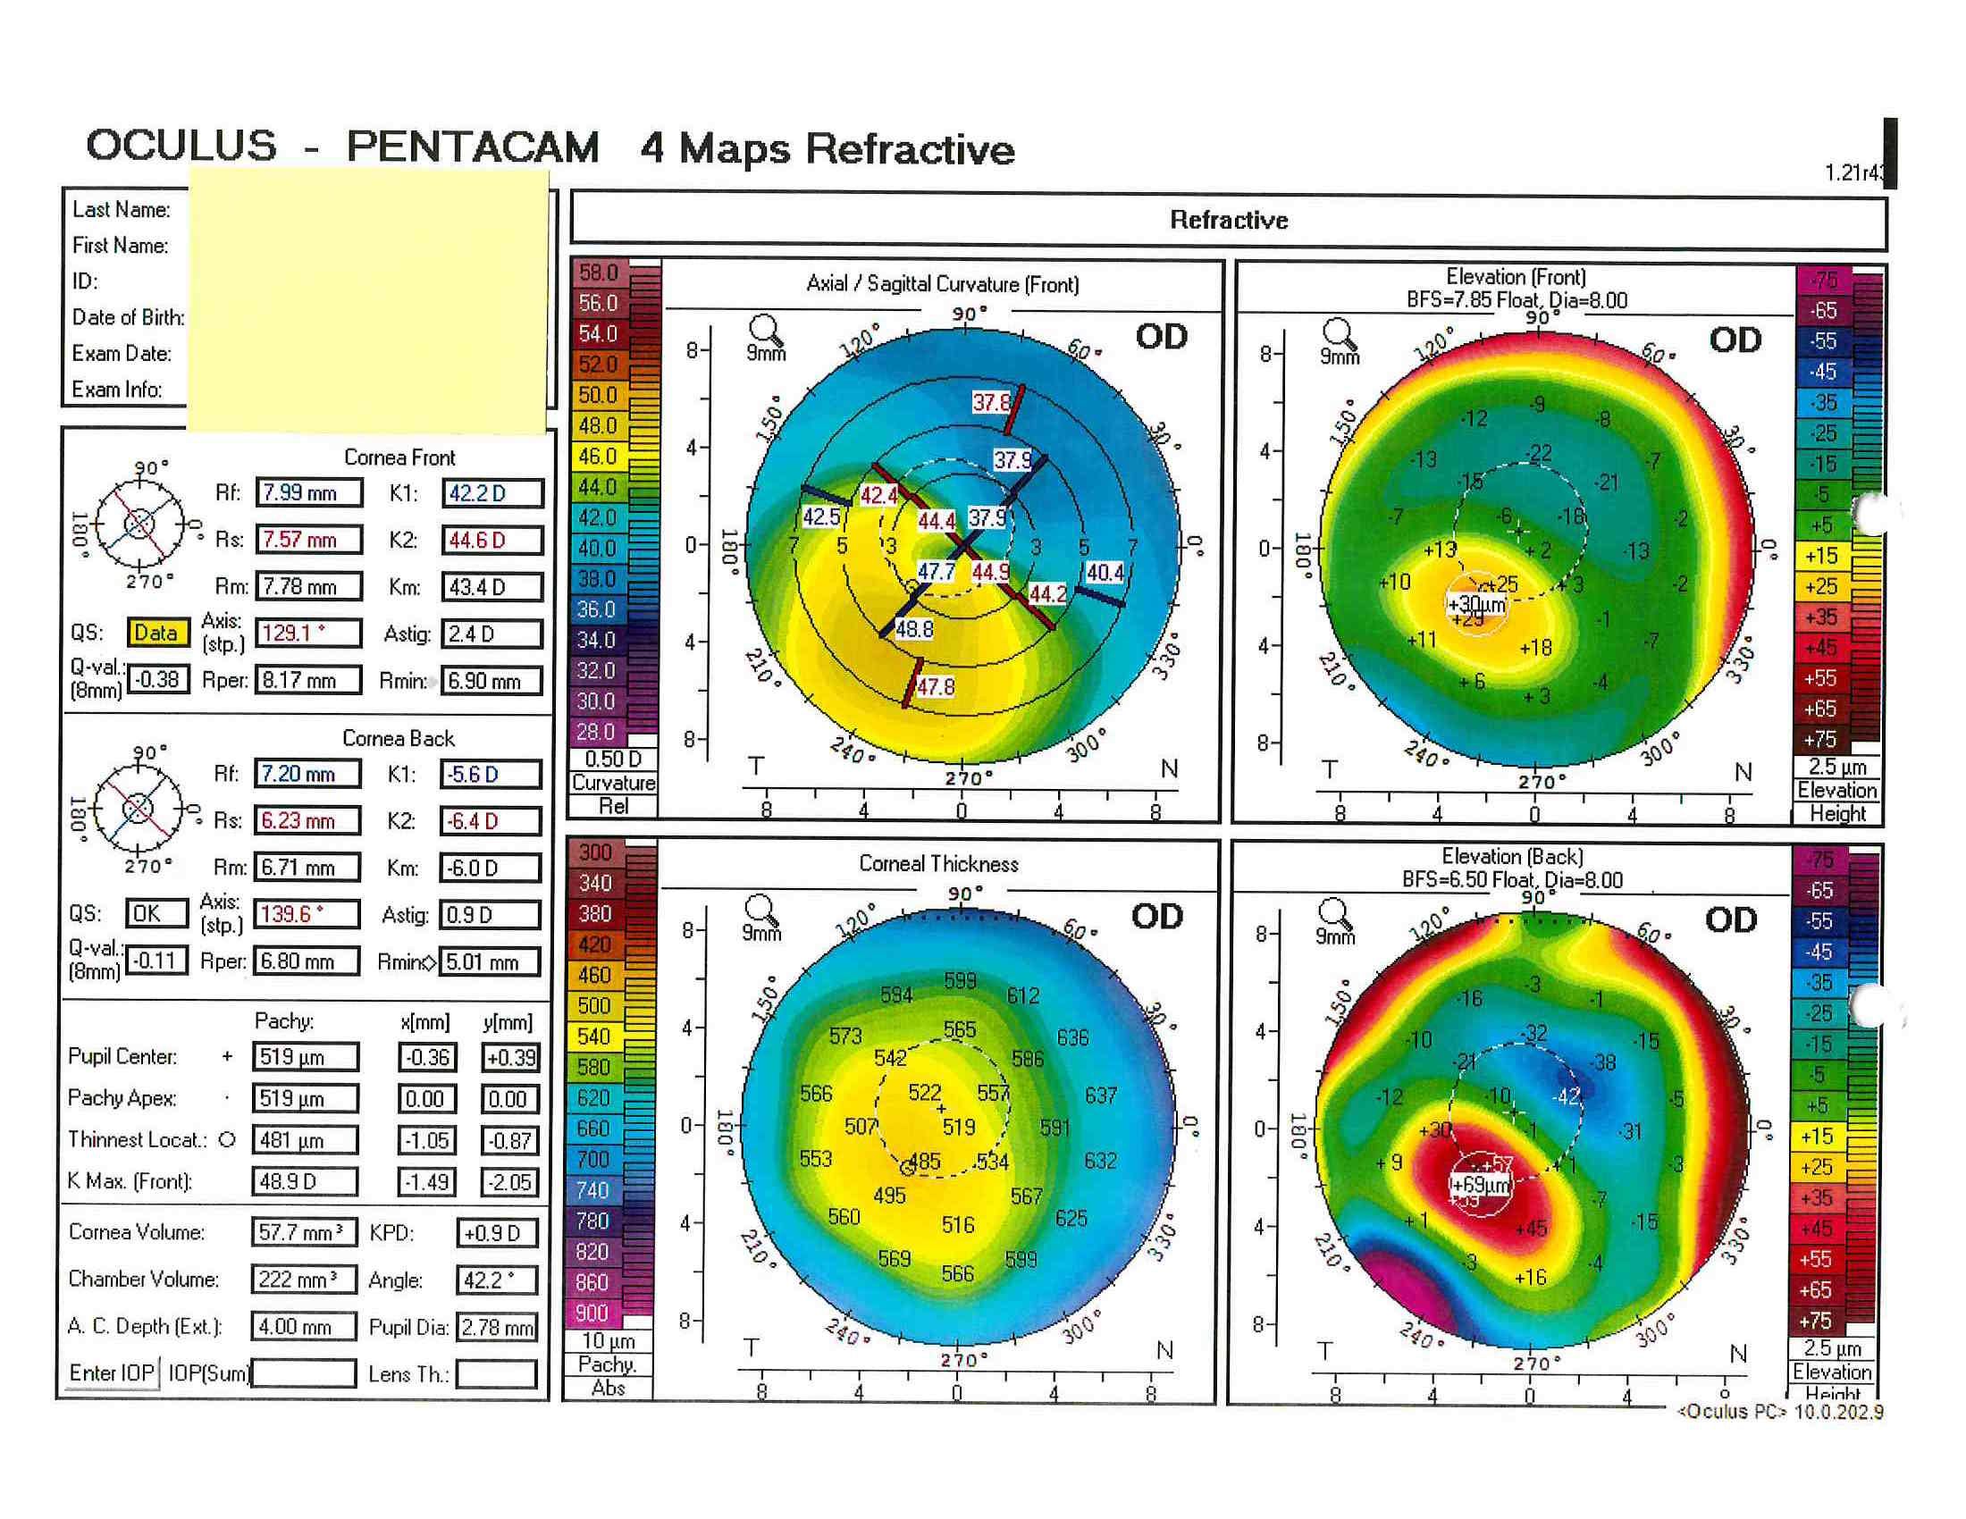Click the Thinnest Location circle symbol
The image size is (1966, 1519).
click(x=227, y=1139)
